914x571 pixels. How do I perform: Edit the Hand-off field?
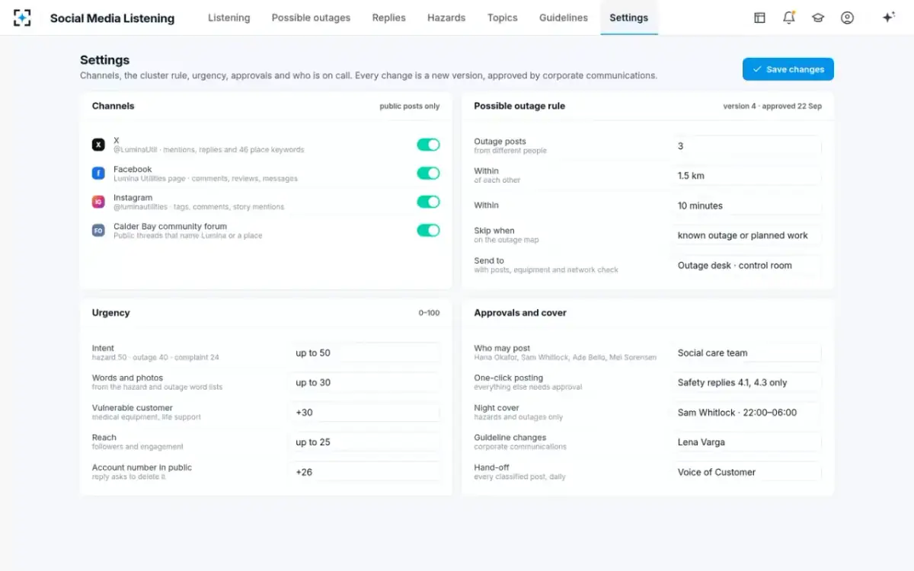click(x=746, y=472)
